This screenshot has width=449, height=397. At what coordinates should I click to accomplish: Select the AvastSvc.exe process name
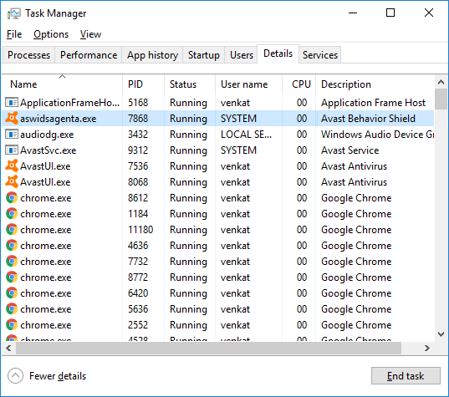pos(48,150)
